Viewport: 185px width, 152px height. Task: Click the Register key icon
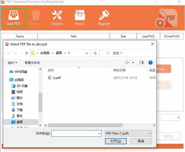[104, 15]
